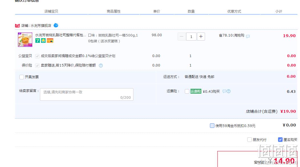
Task: Enable the 开具发票 invoice checkbox
Action: [22, 77]
